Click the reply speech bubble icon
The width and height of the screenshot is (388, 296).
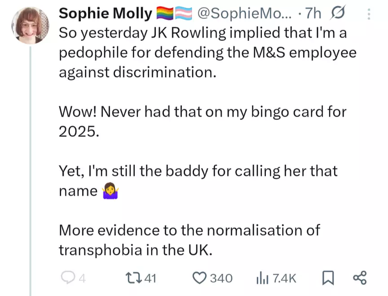pos(67,278)
